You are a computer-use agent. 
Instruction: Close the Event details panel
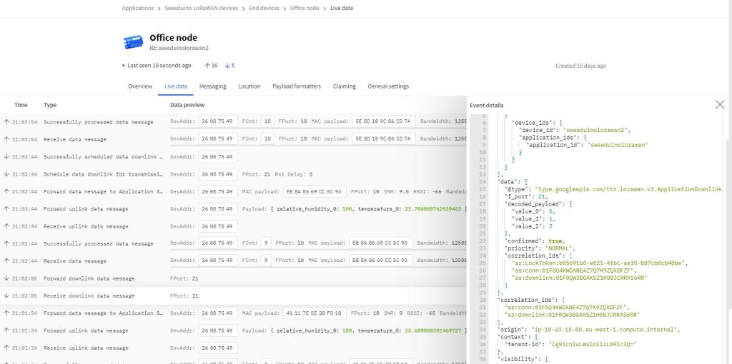(719, 105)
